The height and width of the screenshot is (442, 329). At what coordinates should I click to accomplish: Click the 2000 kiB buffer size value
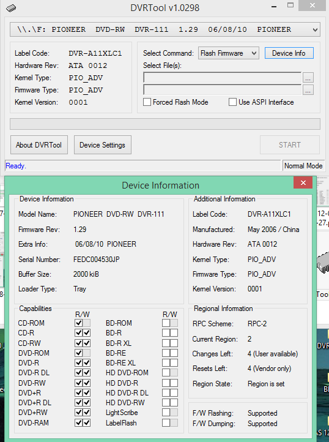[x=86, y=274]
